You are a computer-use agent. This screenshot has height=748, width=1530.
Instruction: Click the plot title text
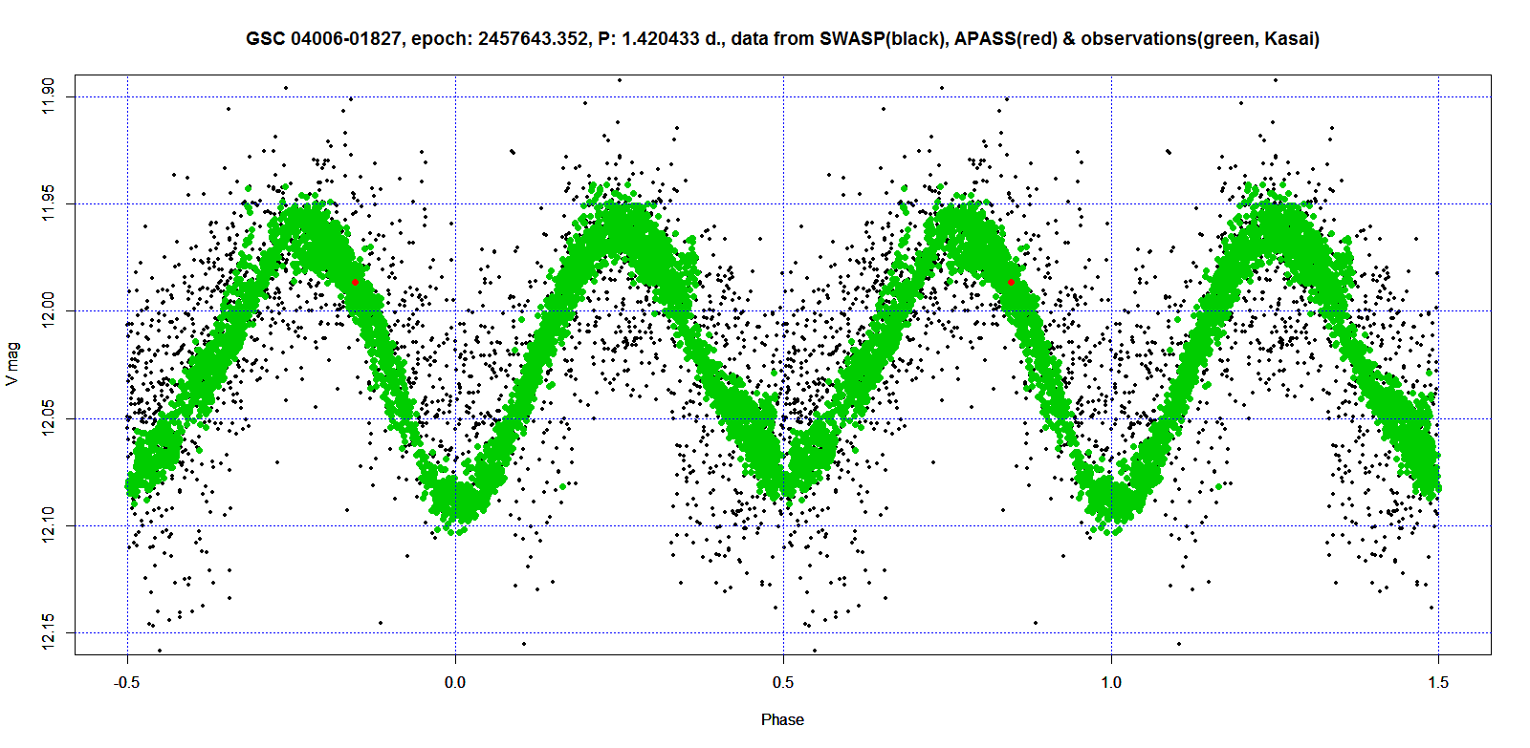(782, 39)
